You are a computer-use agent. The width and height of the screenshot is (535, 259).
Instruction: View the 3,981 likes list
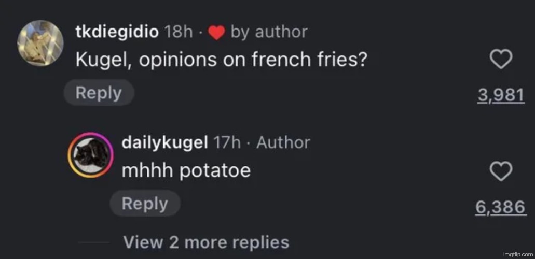tap(501, 96)
